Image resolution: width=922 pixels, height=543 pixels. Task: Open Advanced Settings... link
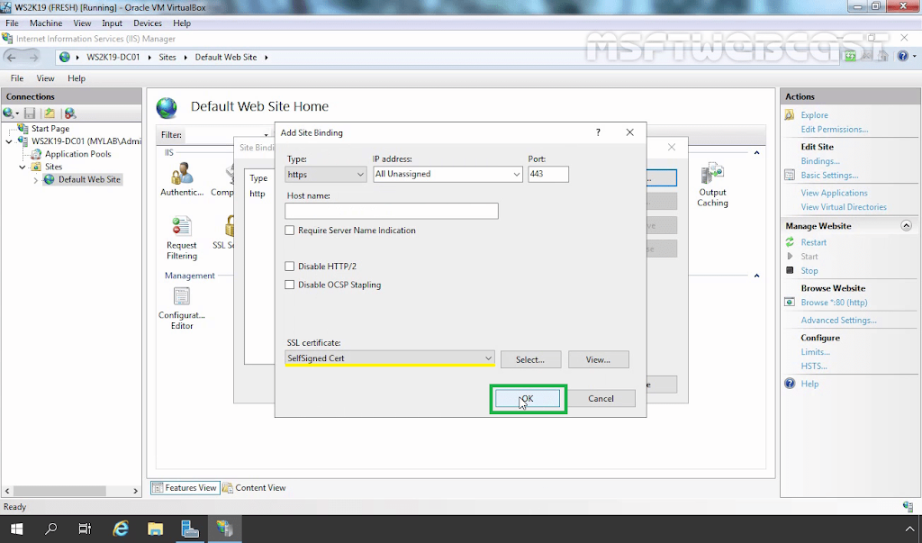[x=838, y=320]
